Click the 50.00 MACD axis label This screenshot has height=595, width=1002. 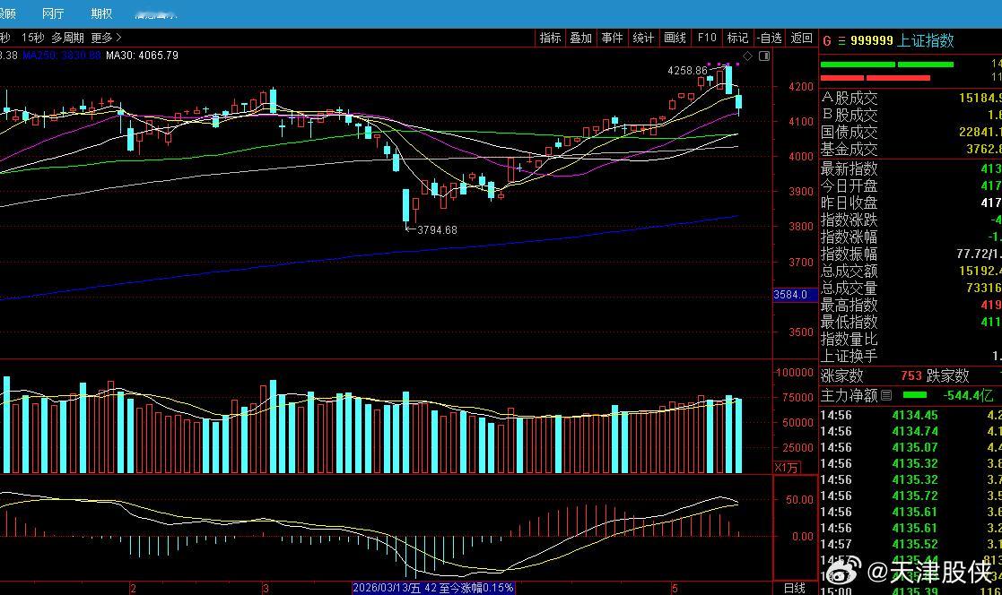[799, 500]
